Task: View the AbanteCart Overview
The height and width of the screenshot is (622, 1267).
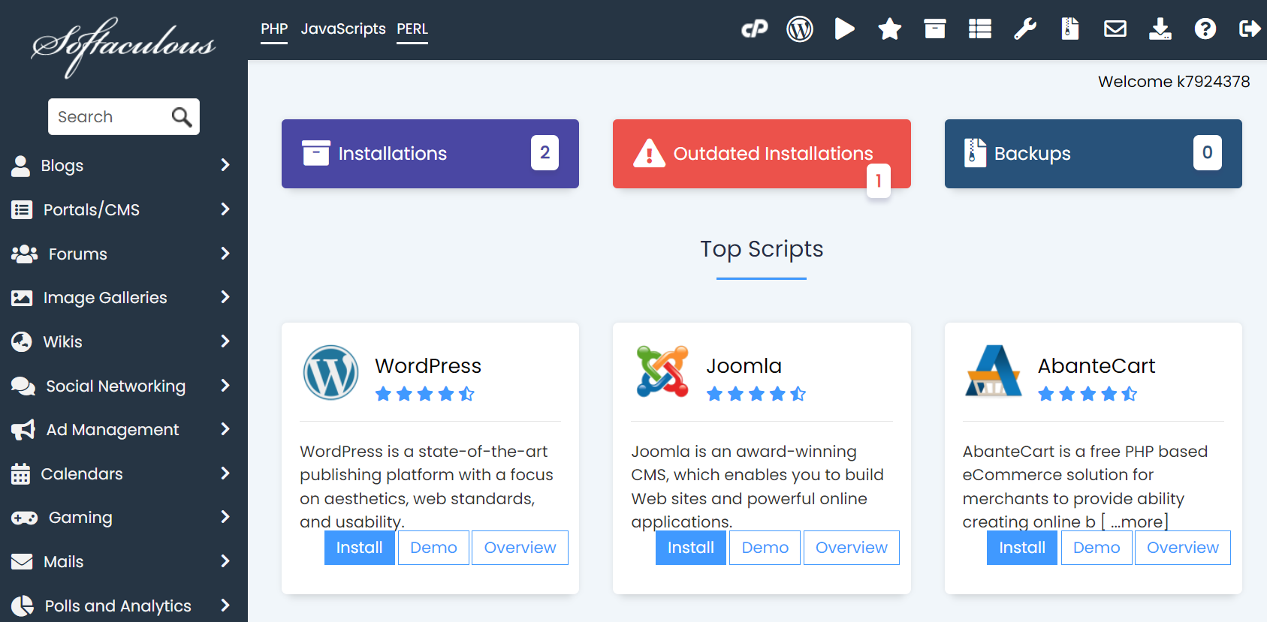Action: [x=1183, y=548]
